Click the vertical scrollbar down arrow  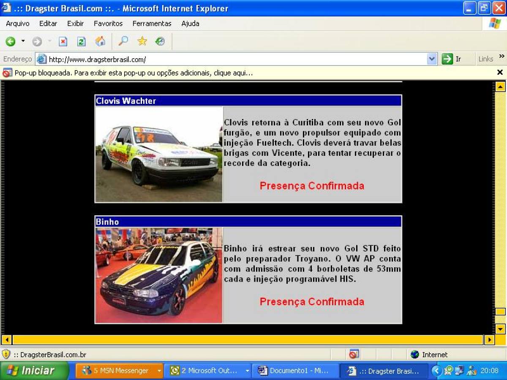[x=500, y=328]
